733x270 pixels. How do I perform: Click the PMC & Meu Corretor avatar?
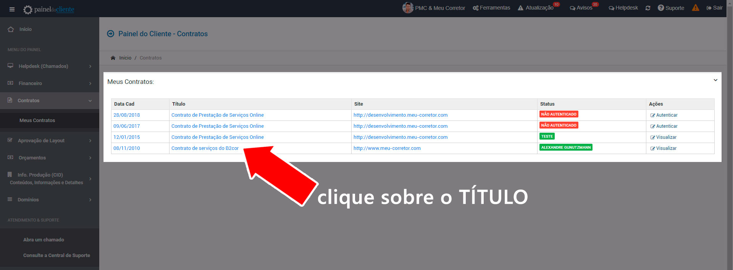408,8
